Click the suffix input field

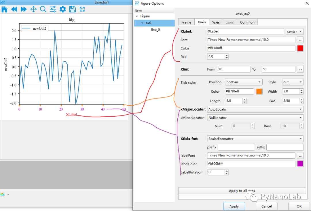point(285,147)
